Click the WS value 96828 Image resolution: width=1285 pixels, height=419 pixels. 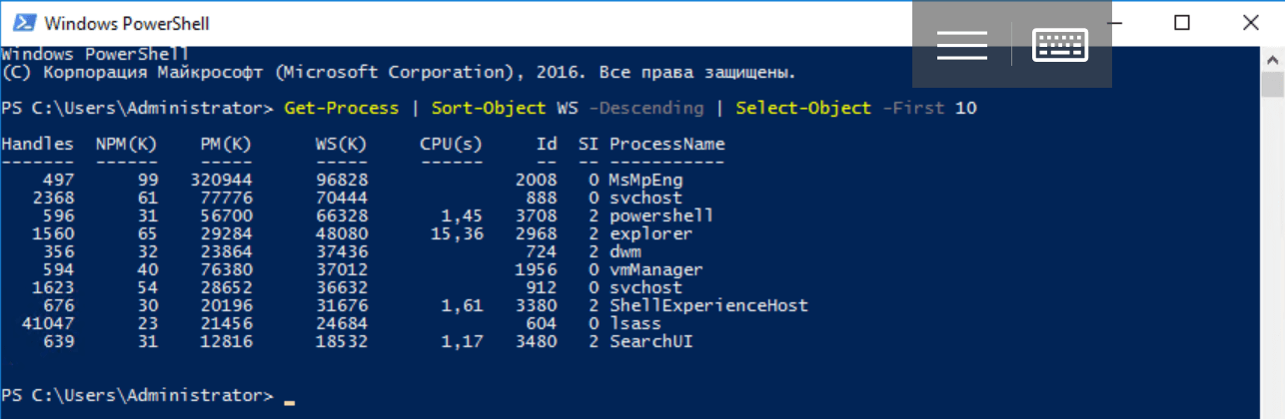342,180
